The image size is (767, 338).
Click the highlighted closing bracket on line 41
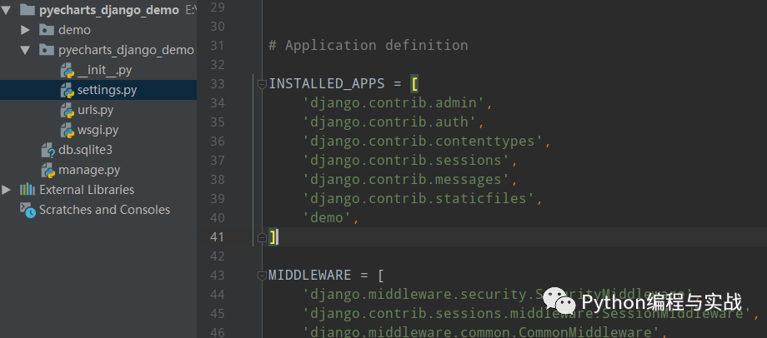point(273,237)
